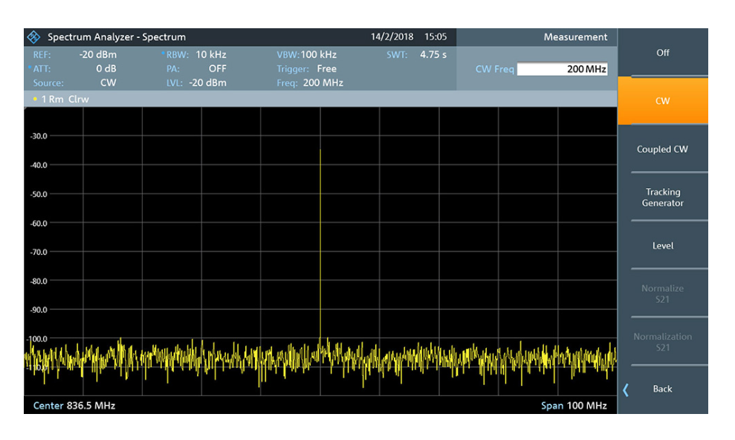Click the CW Freq input field
This screenshot has height=440, width=735.
pyautogui.click(x=562, y=69)
